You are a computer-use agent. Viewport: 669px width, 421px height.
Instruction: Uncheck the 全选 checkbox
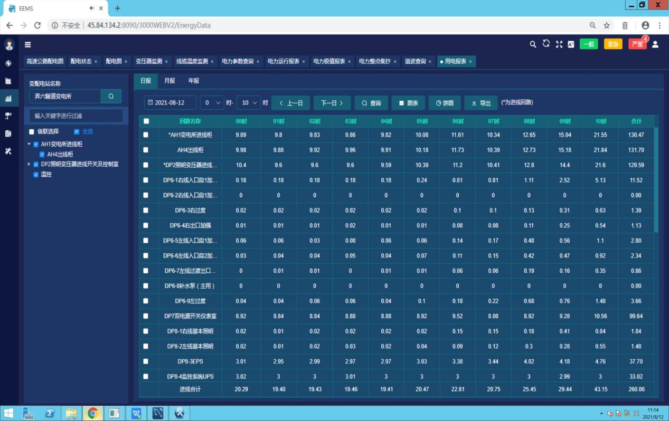[77, 131]
